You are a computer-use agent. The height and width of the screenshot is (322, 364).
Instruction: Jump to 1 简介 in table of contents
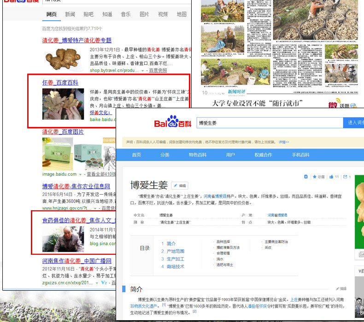(x=169, y=243)
